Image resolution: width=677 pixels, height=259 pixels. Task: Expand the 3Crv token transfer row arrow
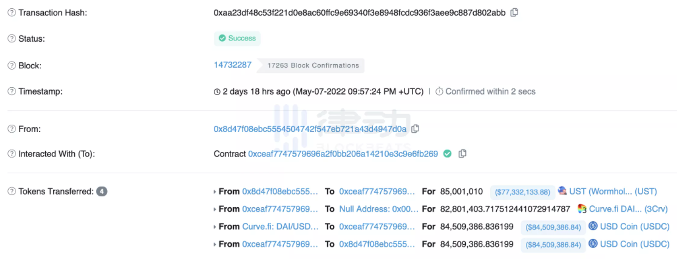[x=215, y=209]
